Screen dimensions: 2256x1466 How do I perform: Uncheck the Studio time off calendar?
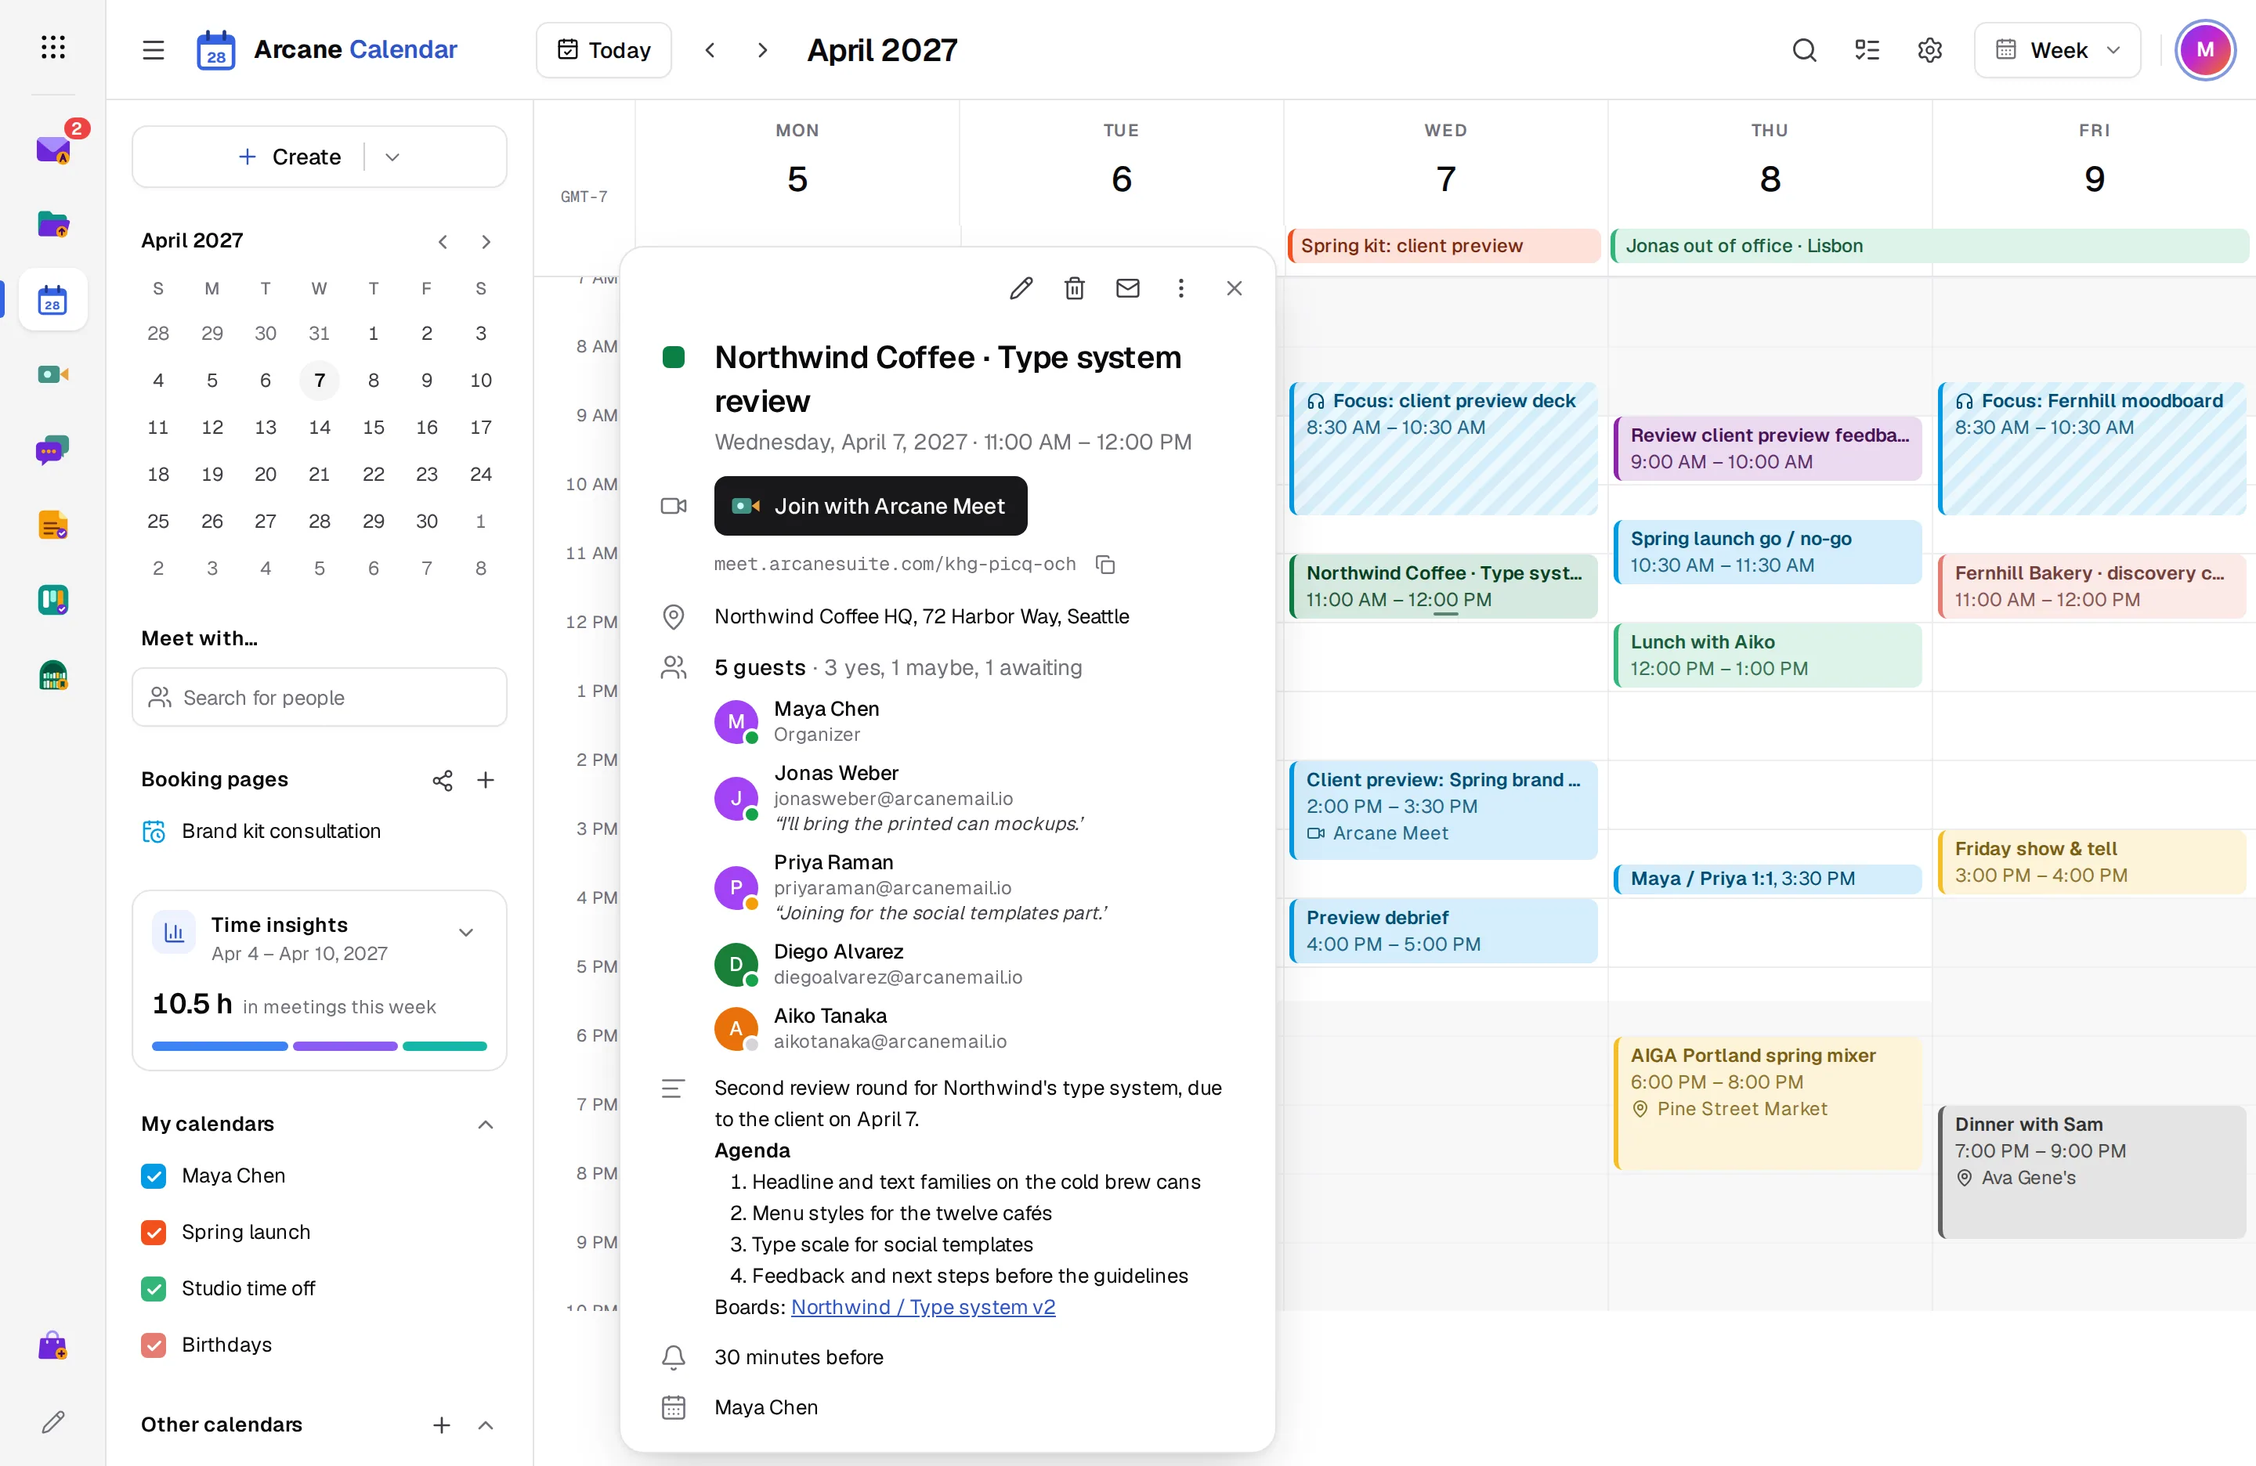[154, 1289]
